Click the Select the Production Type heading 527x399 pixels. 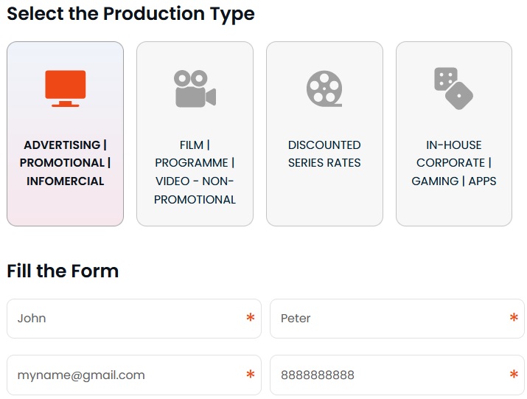click(x=130, y=13)
